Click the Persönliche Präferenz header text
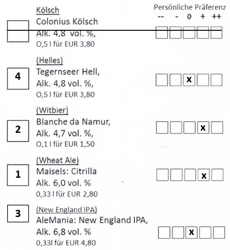This screenshot has height=250, width=230. coord(190,7)
